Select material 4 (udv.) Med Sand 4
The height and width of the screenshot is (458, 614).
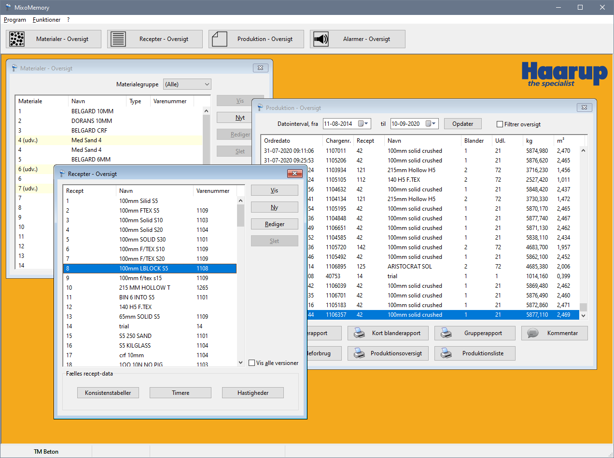(109, 140)
